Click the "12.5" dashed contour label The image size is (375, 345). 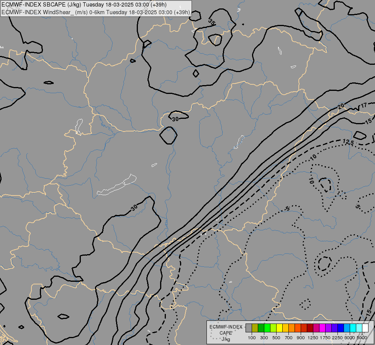coord(348,142)
